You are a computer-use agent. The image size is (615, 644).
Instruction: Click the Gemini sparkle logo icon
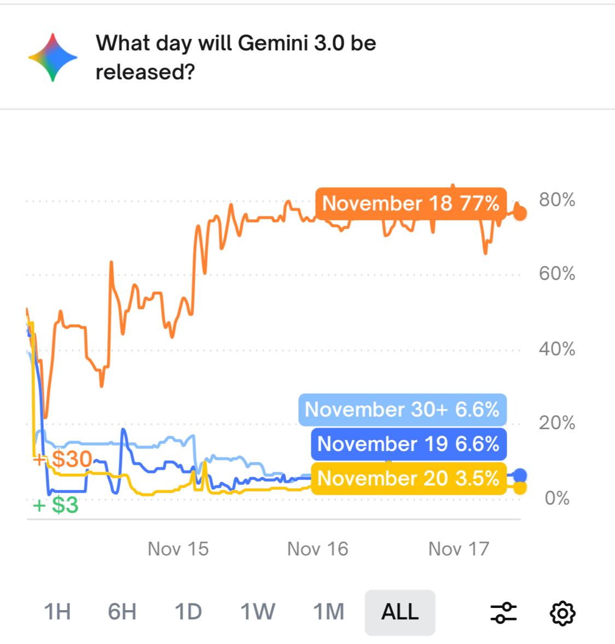coord(53,57)
